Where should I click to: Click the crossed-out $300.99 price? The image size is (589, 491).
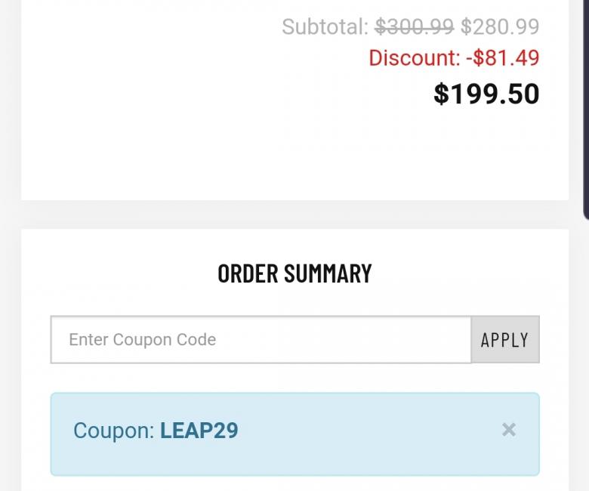click(x=415, y=27)
